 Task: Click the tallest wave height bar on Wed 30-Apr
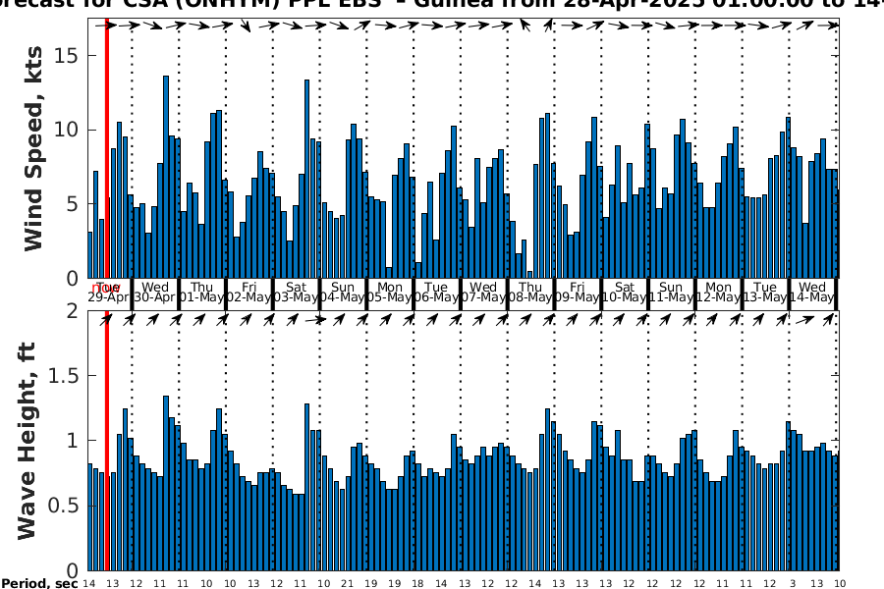tap(166, 483)
